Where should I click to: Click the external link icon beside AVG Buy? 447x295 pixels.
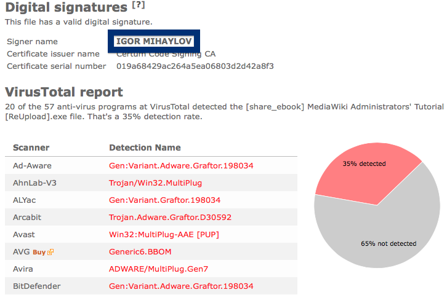tap(50, 252)
